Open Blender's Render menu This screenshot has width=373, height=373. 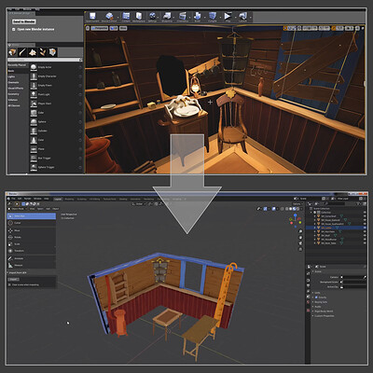(28, 199)
